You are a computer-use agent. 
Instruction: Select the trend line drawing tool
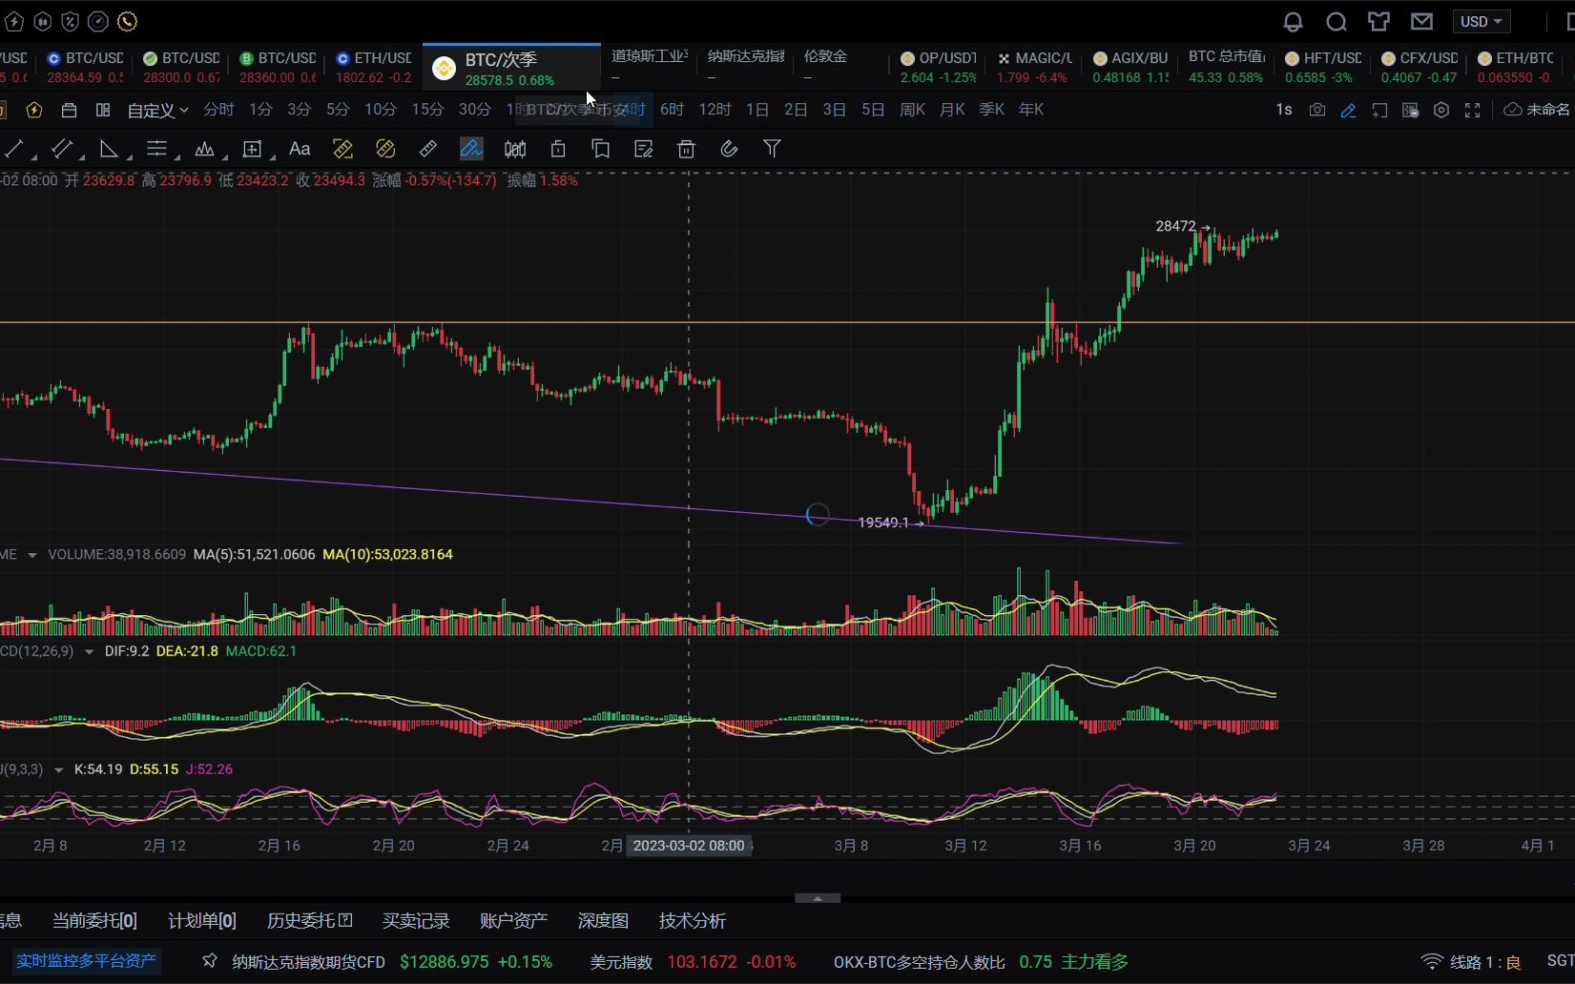pyautogui.click(x=14, y=149)
